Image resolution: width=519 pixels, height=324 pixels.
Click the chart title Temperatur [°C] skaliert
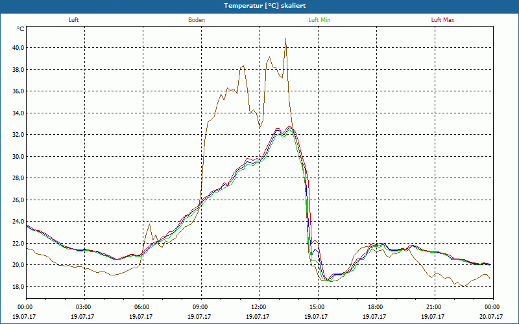[265, 6]
